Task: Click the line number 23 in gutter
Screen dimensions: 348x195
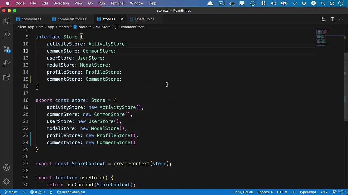Action: (x=26, y=135)
